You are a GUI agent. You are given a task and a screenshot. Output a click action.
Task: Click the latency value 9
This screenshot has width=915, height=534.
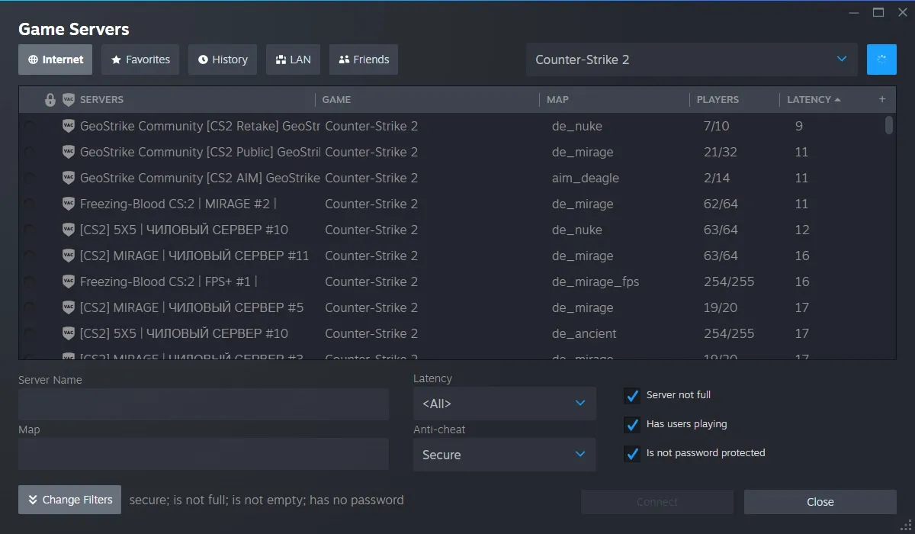(x=799, y=126)
